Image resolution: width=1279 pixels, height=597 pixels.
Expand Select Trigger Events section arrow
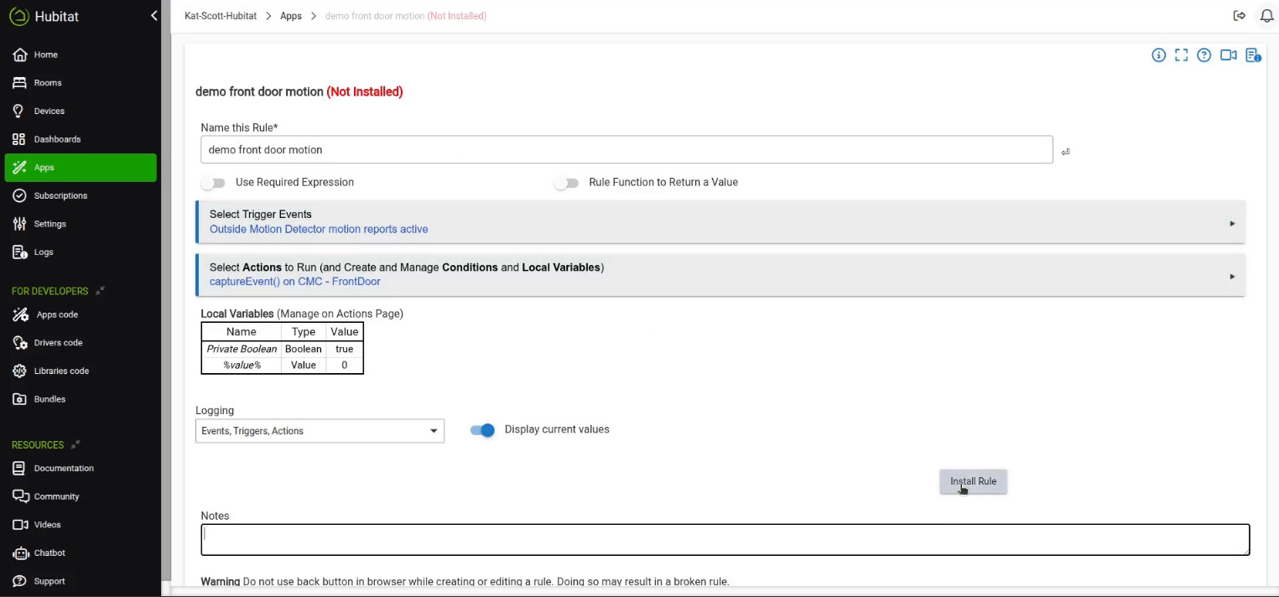click(x=1232, y=223)
